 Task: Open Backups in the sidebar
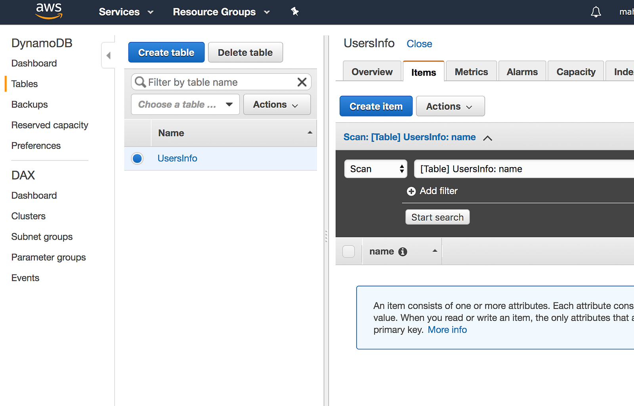pyautogui.click(x=30, y=105)
